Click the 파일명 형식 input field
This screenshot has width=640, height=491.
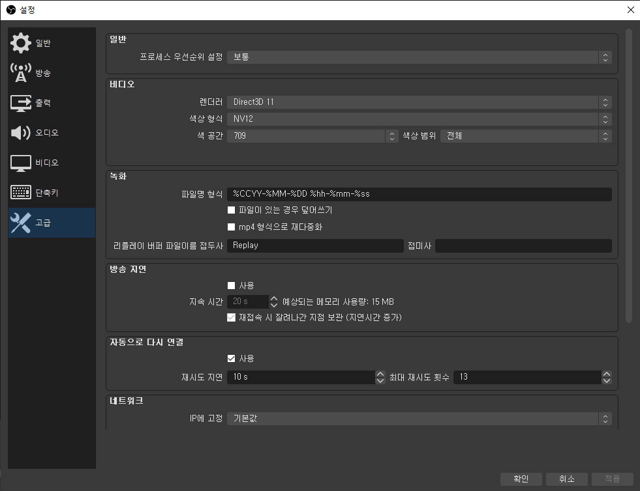419,194
